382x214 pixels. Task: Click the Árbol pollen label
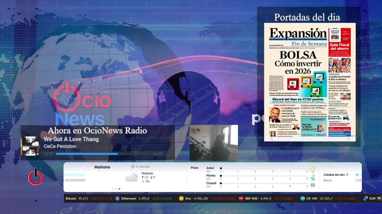210,168
